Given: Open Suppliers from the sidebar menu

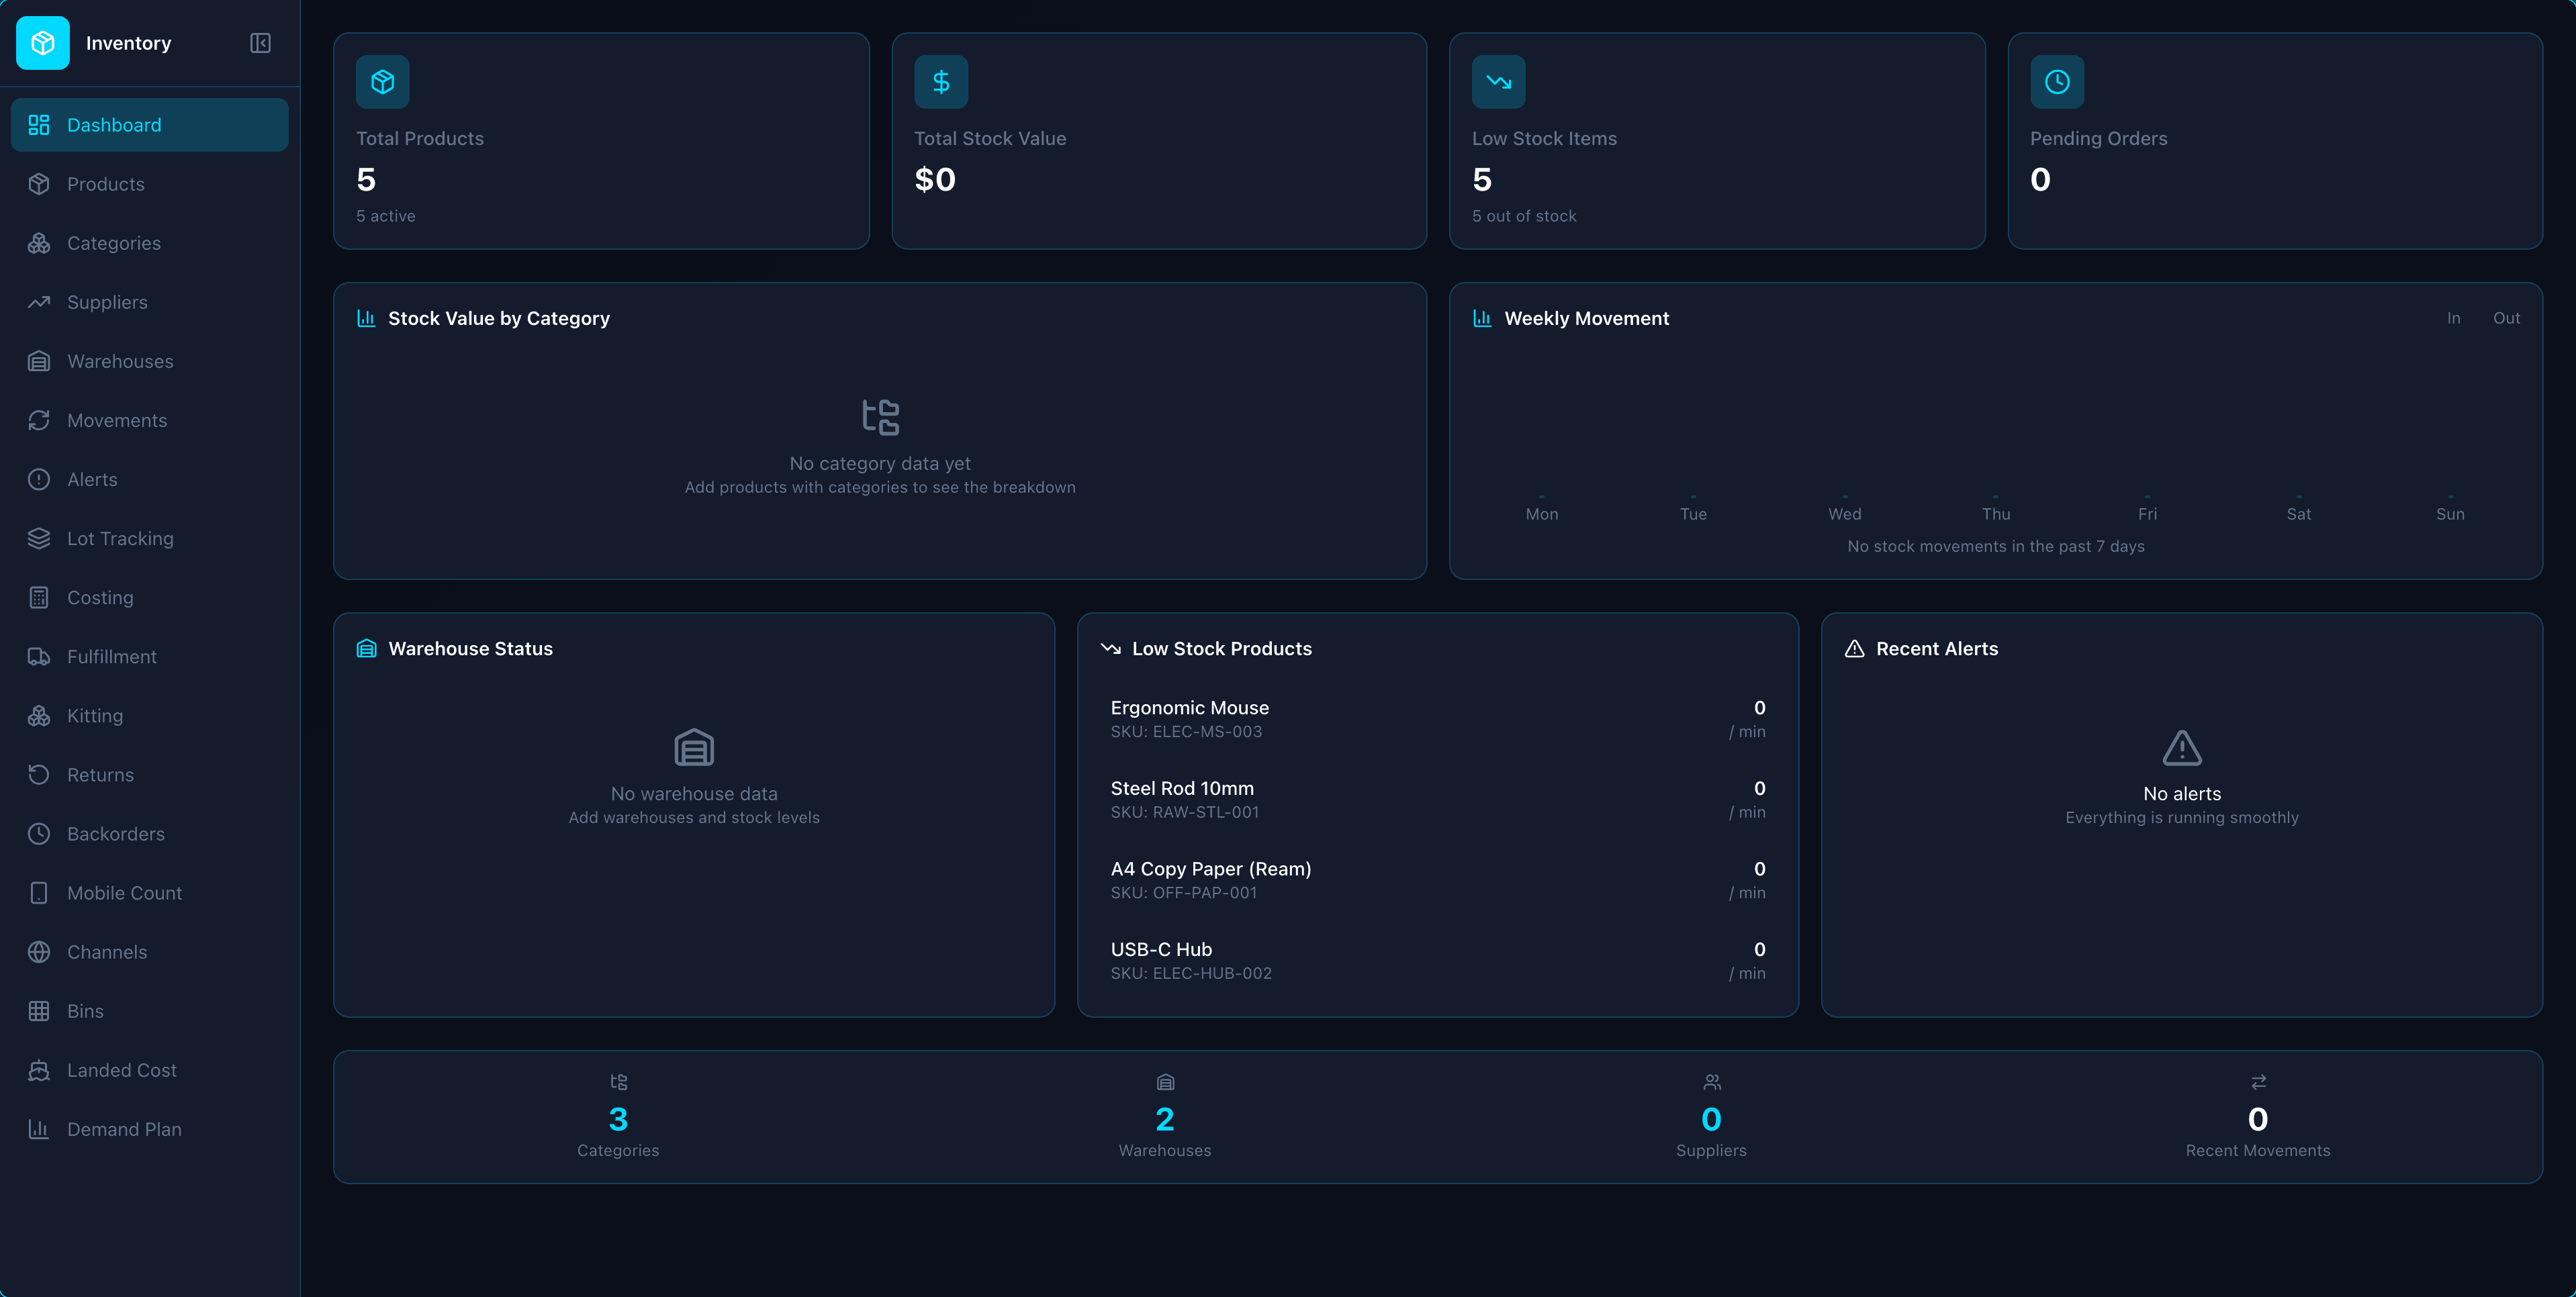Looking at the screenshot, I should coord(107,302).
